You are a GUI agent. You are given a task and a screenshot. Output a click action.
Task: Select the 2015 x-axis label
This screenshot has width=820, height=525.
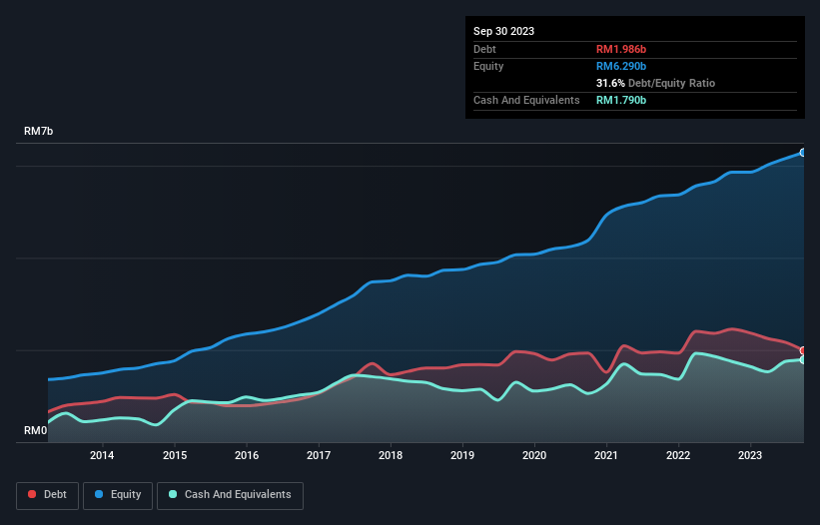point(175,455)
